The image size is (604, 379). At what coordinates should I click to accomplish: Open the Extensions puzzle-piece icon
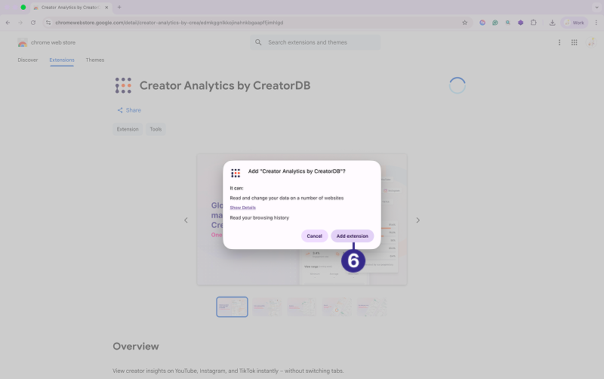click(x=534, y=23)
